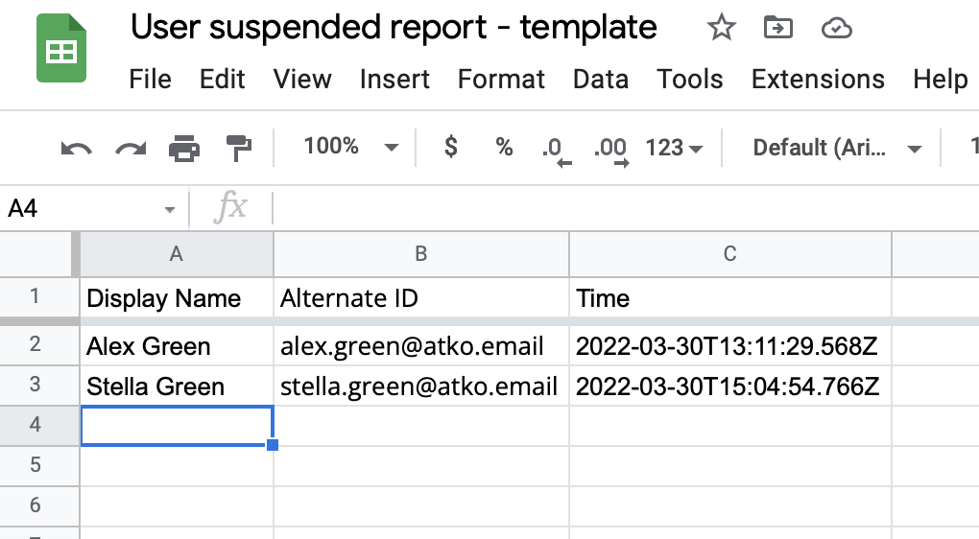Increase decimal places

tap(610, 149)
